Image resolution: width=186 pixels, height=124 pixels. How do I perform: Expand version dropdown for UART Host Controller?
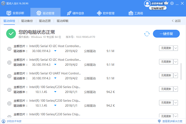pyautogui.click(x=55, y=78)
